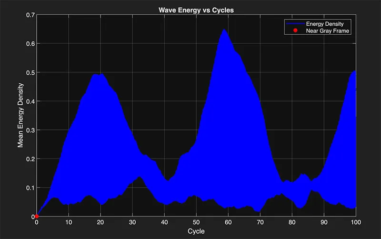
Task: Click the y-axis tick label 0.5
Action: tap(30, 72)
